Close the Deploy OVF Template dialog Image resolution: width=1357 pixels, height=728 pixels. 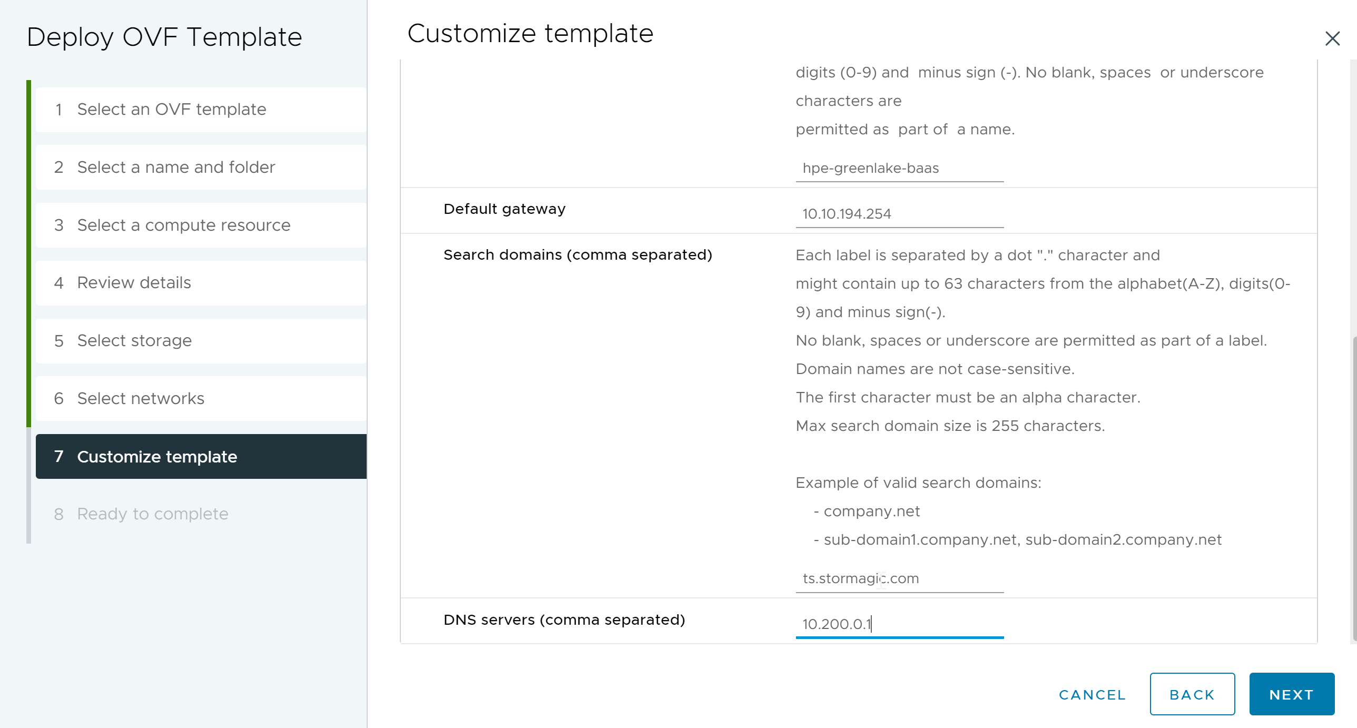pyautogui.click(x=1332, y=38)
